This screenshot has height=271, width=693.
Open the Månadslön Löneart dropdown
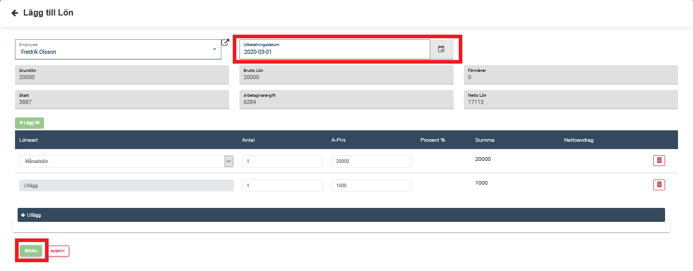(x=126, y=161)
